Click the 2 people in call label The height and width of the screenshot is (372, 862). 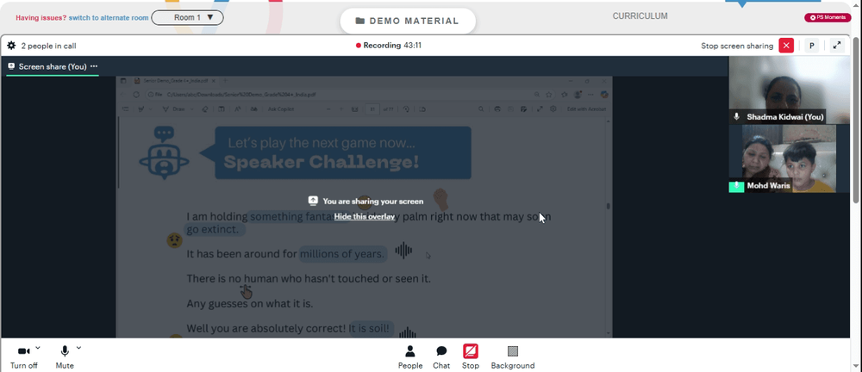point(48,46)
